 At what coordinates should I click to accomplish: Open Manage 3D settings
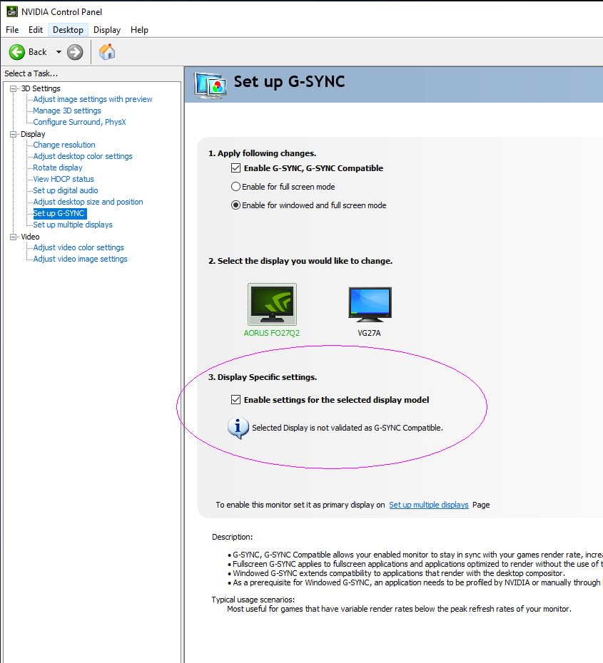coord(67,110)
